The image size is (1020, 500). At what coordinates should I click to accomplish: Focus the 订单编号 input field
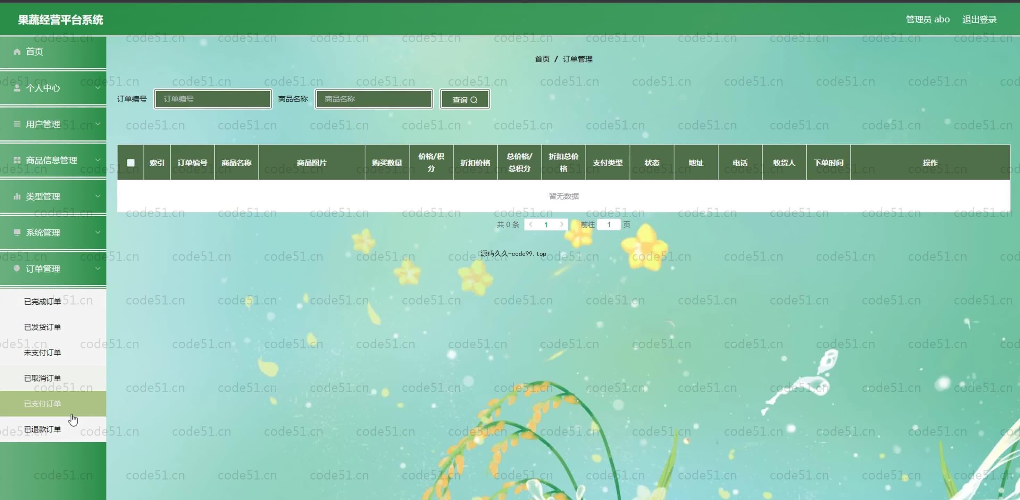(x=212, y=99)
